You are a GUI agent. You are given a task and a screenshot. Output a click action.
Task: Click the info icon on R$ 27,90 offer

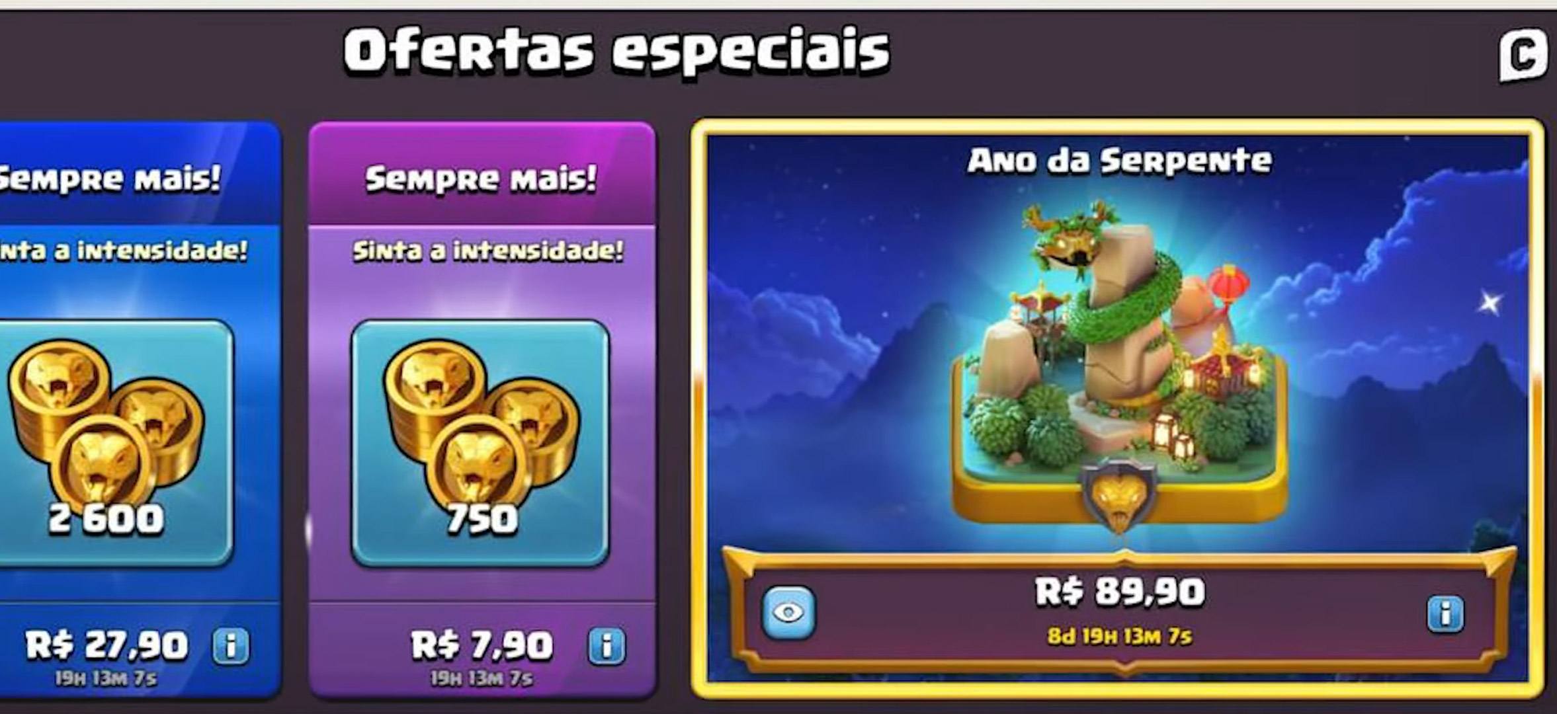(231, 645)
